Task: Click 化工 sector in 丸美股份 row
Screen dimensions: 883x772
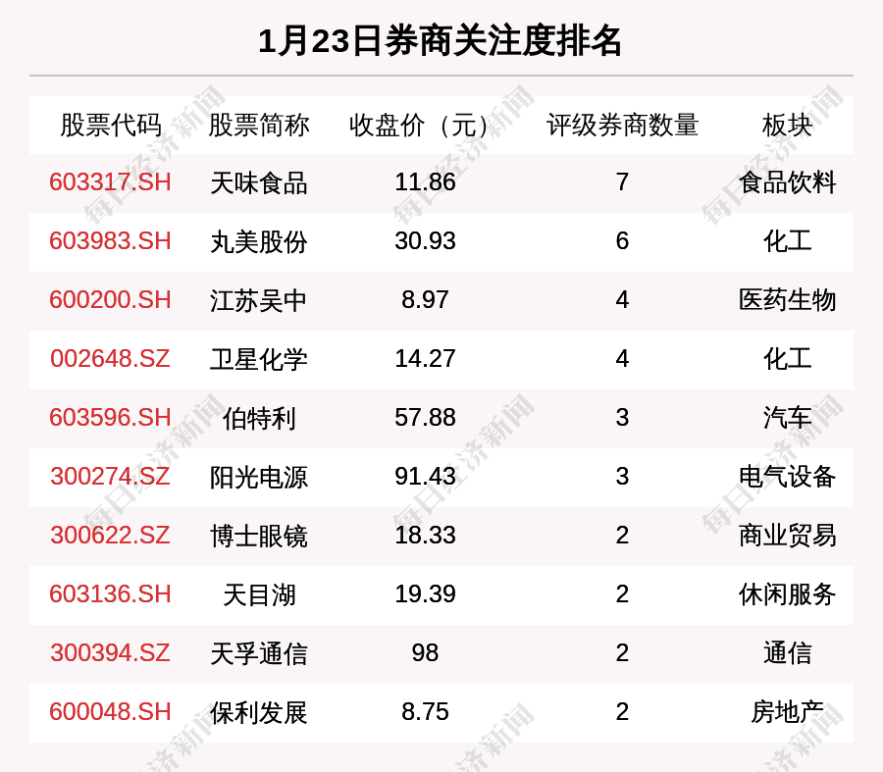Action: tap(787, 241)
